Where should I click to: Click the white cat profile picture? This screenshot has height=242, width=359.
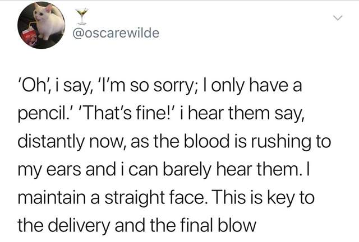point(40,25)
